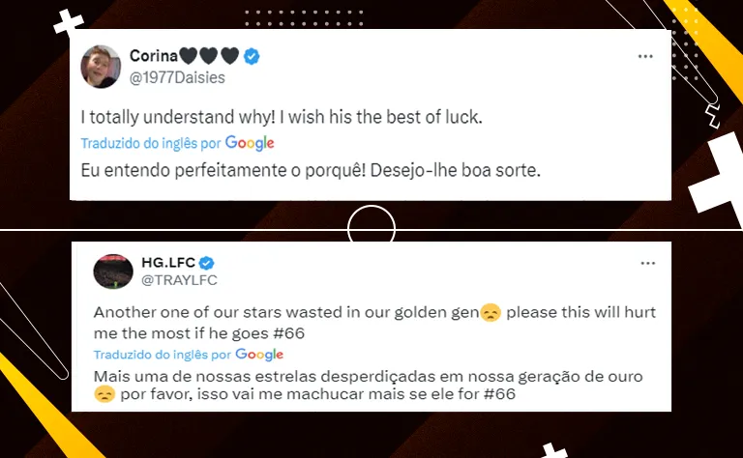Open more options on HG.LFC's tweet
This screenshot has width=743, height=458.
click(x=645, y=263)
